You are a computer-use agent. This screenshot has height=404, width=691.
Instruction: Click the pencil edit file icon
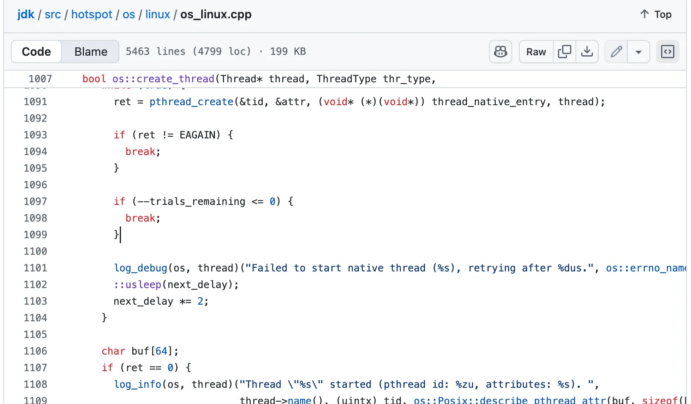(616, 52)
